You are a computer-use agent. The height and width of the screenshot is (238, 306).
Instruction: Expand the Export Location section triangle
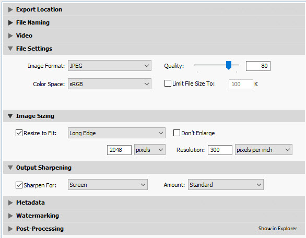[x=10, y=9]
